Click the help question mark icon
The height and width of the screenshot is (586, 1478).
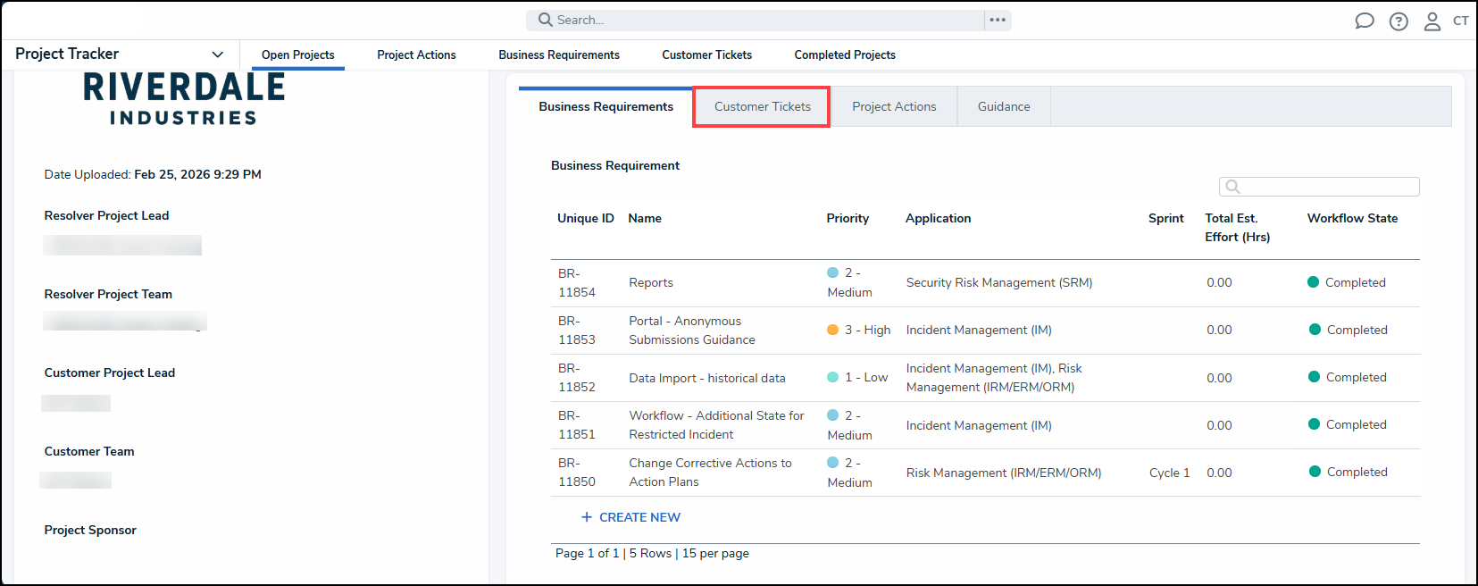(1399, 21)
